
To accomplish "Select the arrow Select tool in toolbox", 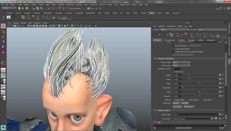I will (x=3, y=26).
